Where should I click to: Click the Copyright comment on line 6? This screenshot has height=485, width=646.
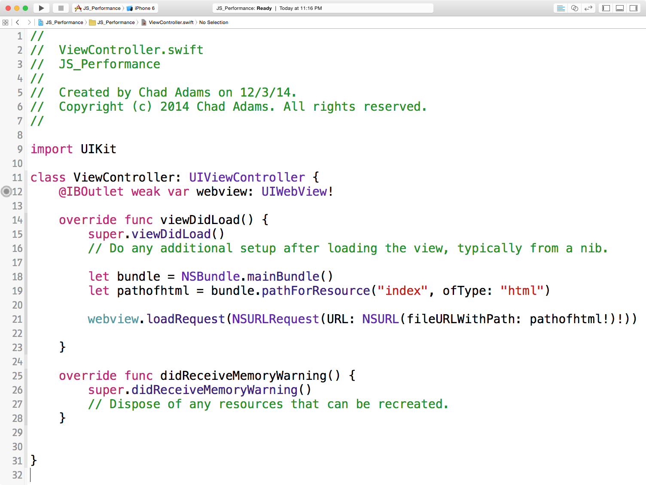point(229,106)
